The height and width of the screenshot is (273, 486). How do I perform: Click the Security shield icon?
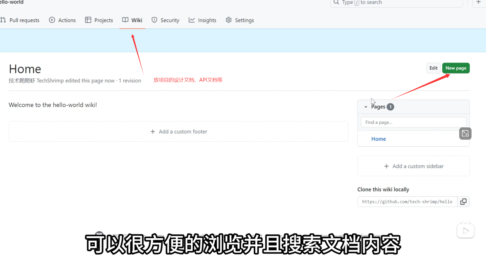pyautogui.click(x=154, y=20)
